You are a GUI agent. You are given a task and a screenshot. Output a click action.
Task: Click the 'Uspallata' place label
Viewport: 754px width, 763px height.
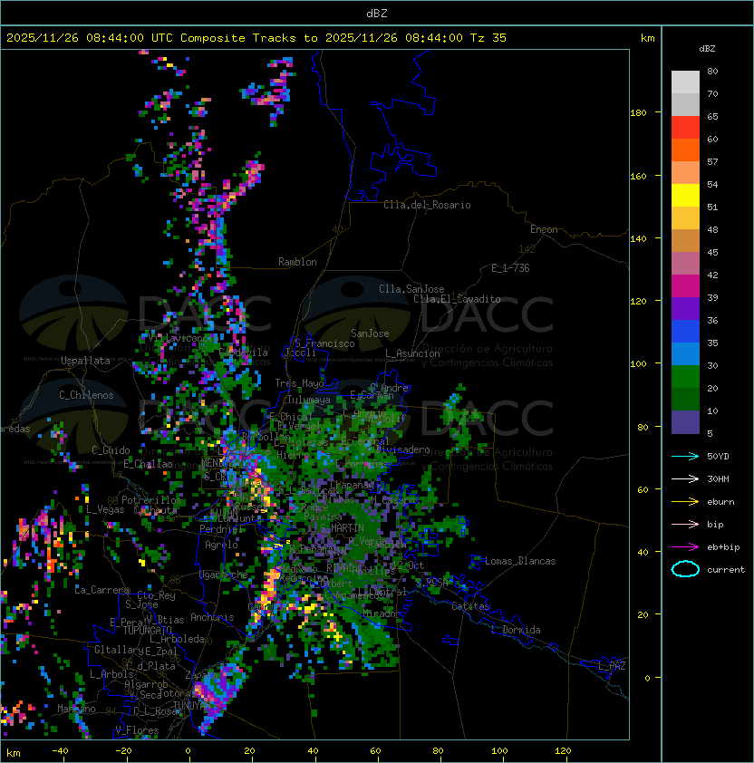pos(85,361)
